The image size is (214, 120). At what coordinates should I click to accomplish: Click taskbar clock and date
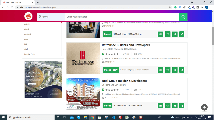pos(202,117)
